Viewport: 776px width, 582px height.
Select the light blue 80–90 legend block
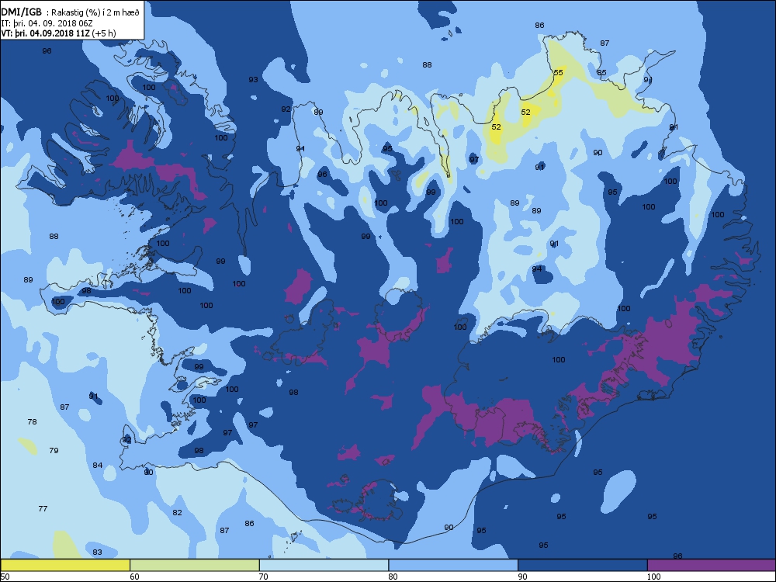[453, 565]
